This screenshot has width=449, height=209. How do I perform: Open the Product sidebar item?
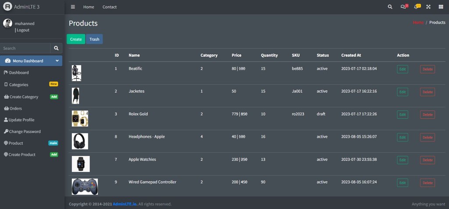(x=31, y=143)
